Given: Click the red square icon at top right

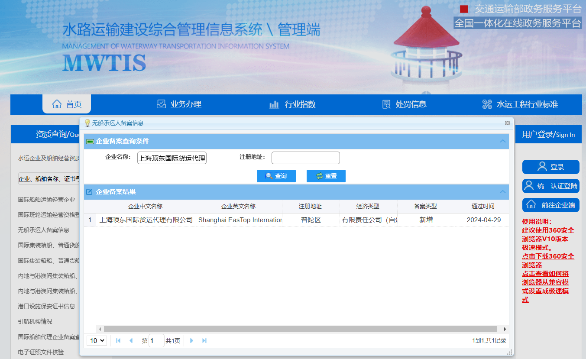Looking at the screenshot, I should (464, 9).
